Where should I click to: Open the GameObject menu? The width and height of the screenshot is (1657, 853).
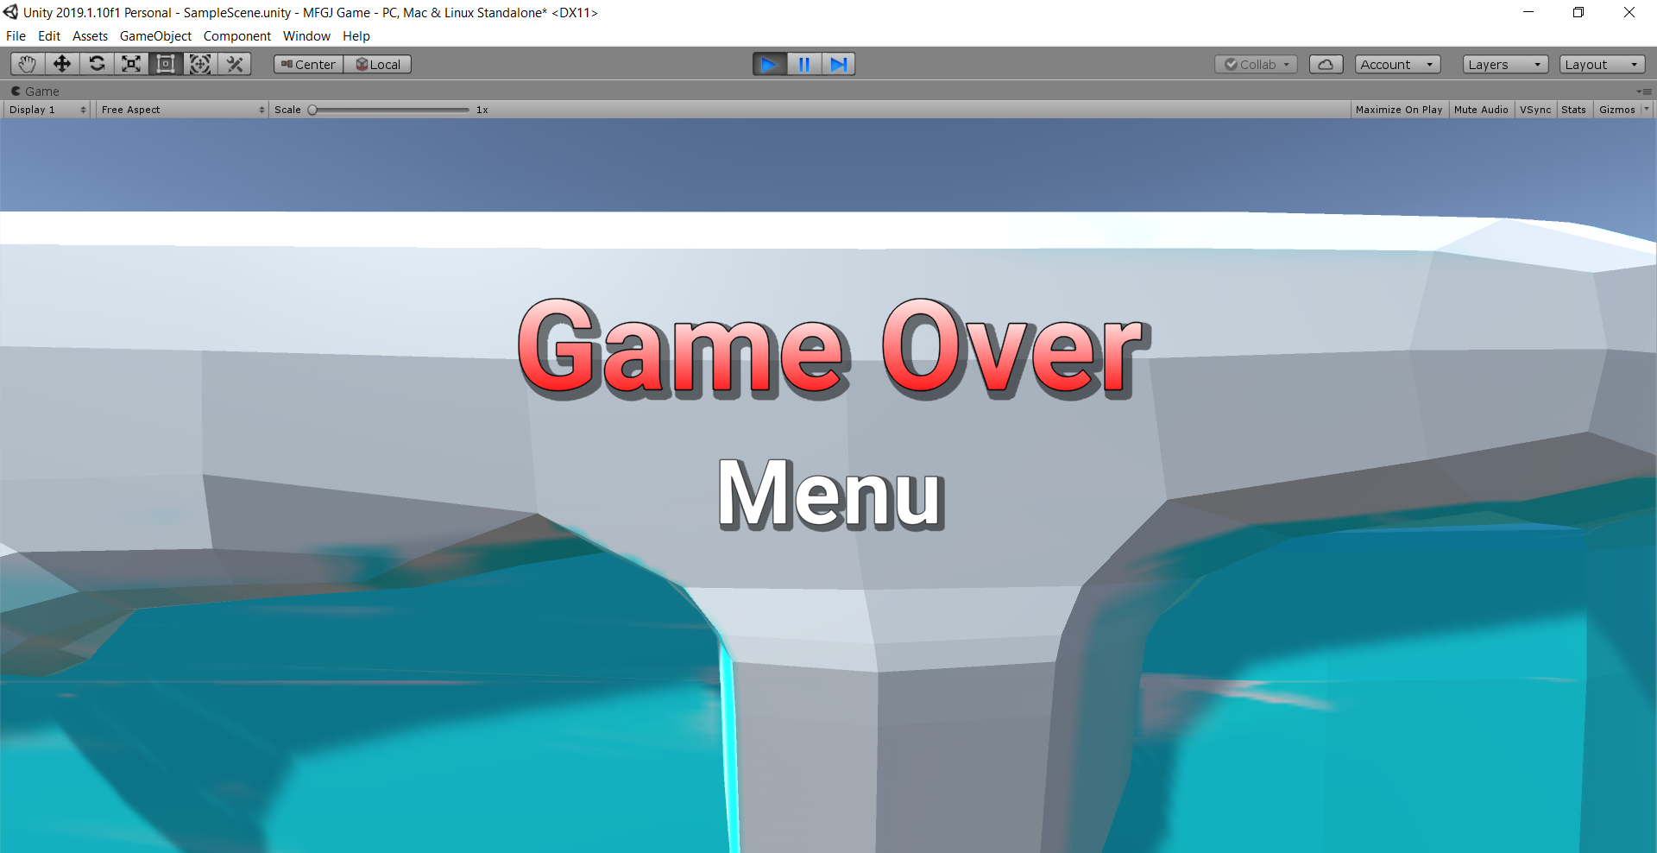155,36
